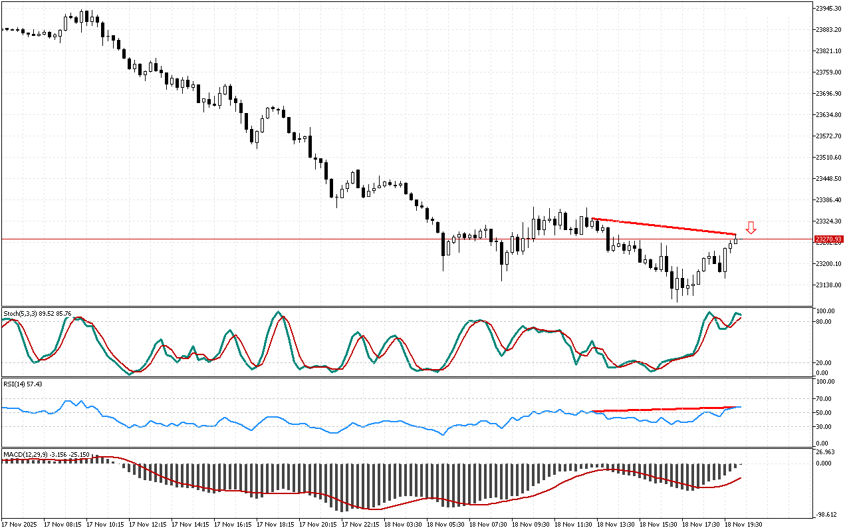This screenshot has height=532, width=851.
Task: Click the 23138.00 price scale label
Action: pyautogui.click(x=828, y=285)
